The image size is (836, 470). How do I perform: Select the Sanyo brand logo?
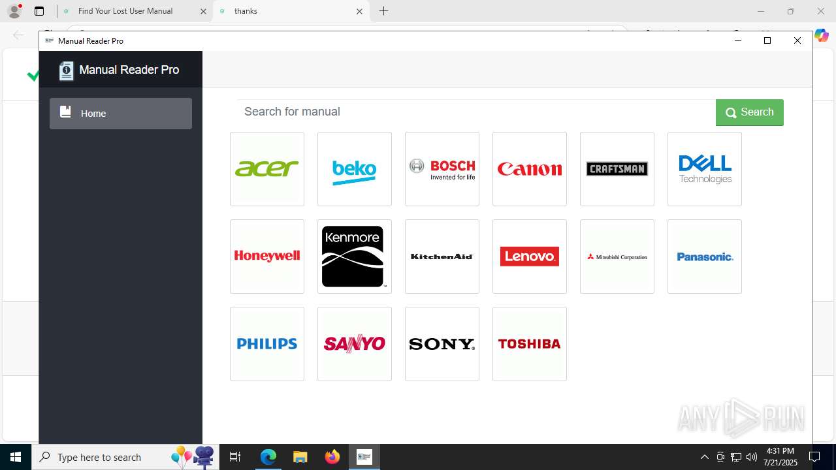point(355,344)
